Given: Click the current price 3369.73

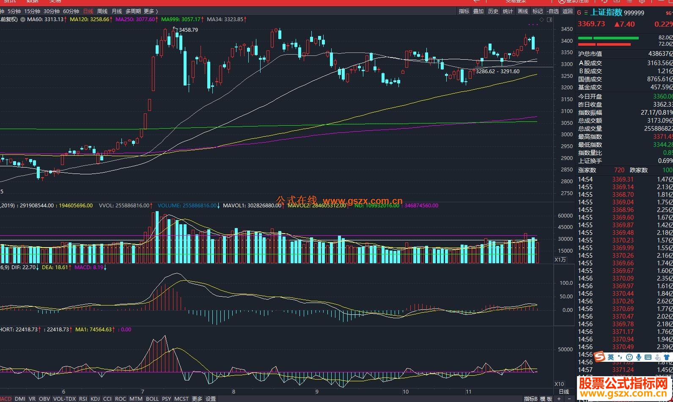Looking at the screenshot, I should click(x=591, y=24).
